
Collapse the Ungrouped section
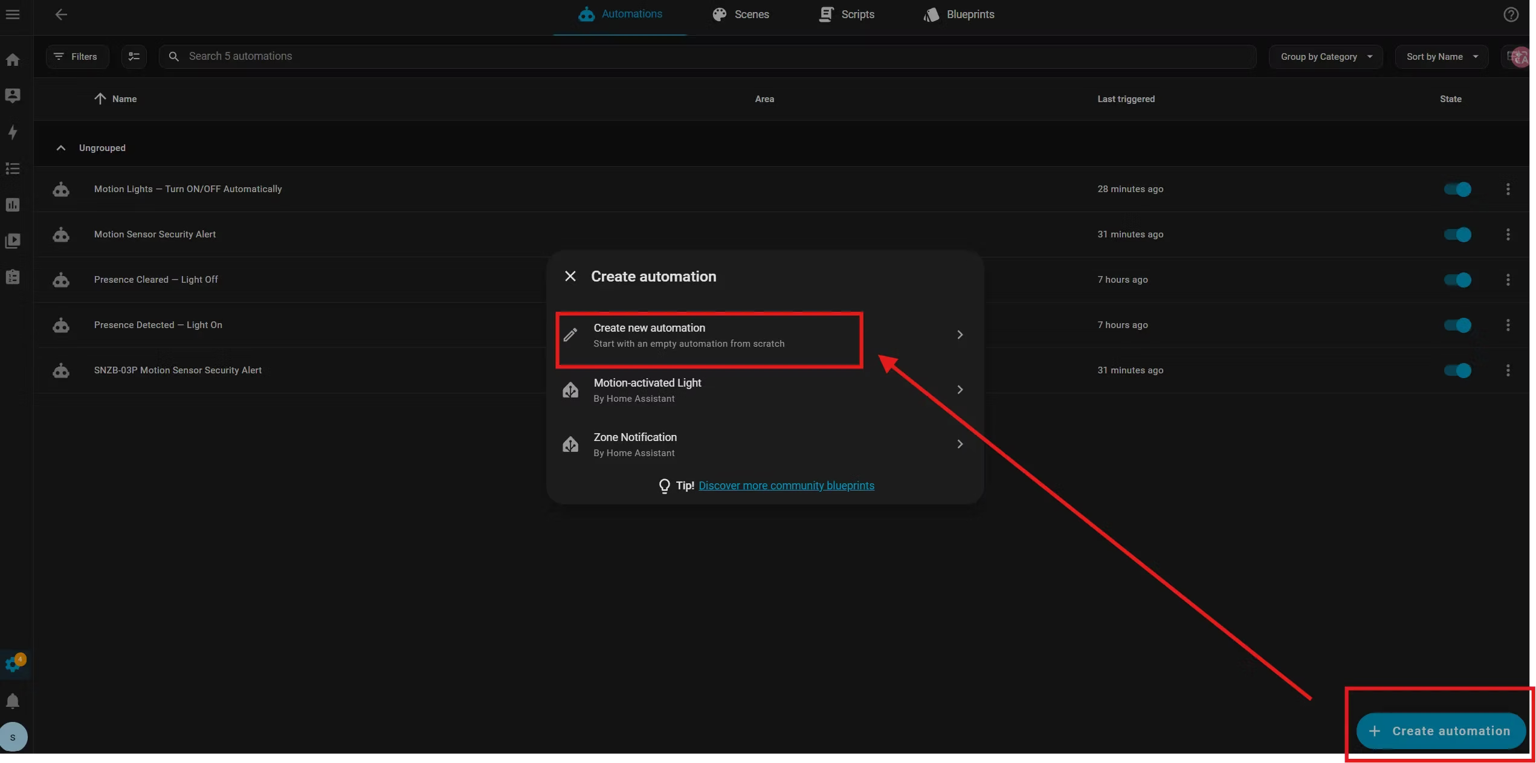click(x=60, y=148)
